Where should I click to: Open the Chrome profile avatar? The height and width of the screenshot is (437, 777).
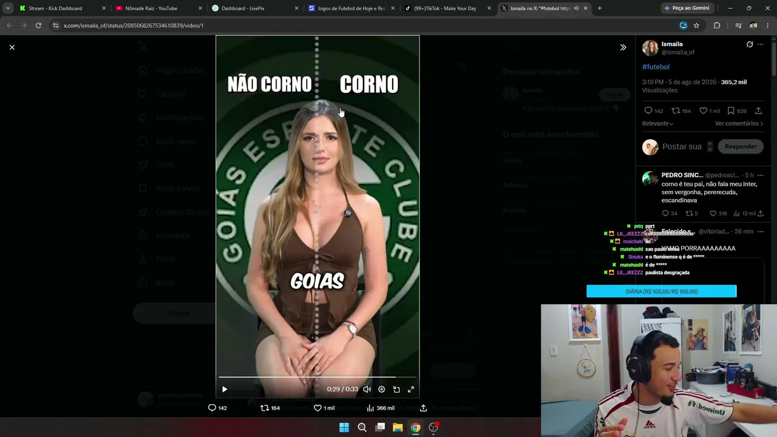coord(753,25)
